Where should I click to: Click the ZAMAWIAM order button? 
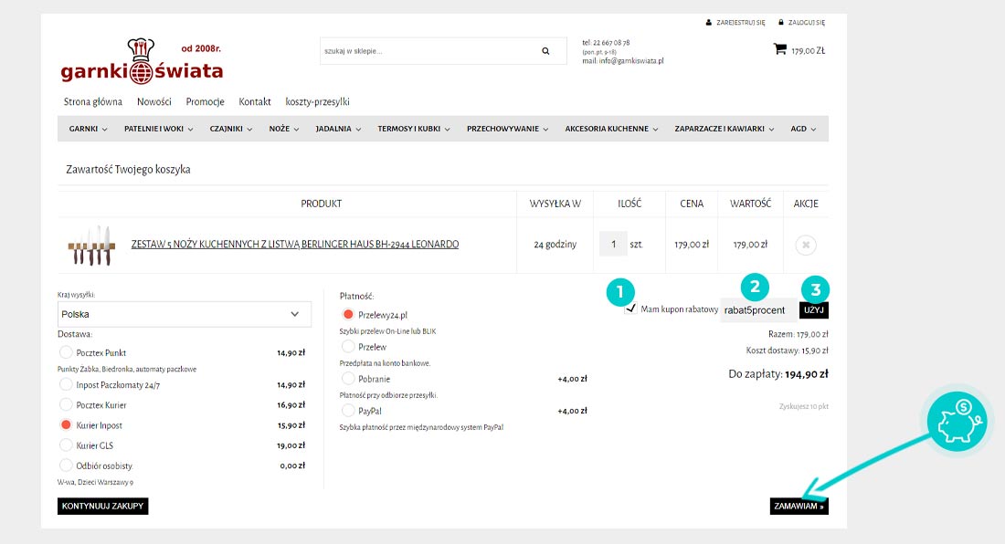tap(799, 507)
